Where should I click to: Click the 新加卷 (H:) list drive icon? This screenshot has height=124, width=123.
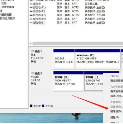click(x=31, y=19)
